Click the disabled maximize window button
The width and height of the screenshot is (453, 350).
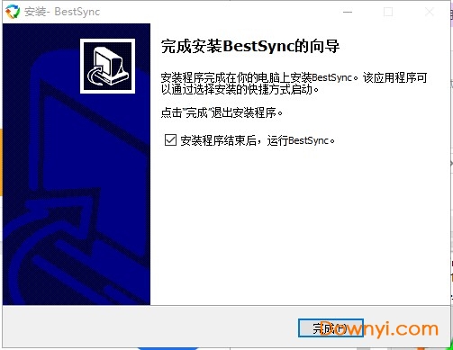[x=388, y=12]
